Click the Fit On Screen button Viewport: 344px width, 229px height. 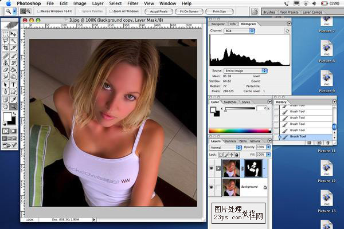tap(189, 11)
